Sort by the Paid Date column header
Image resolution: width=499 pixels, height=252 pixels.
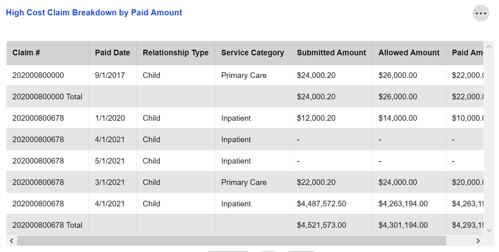pos(113,53)
